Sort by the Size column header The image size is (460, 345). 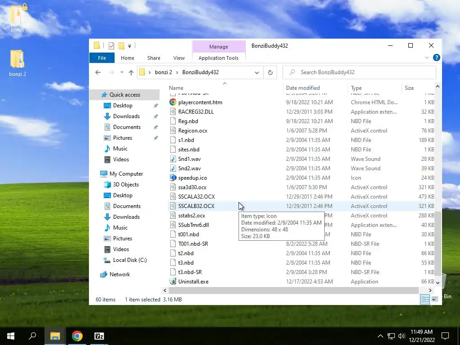coord(409,88)
